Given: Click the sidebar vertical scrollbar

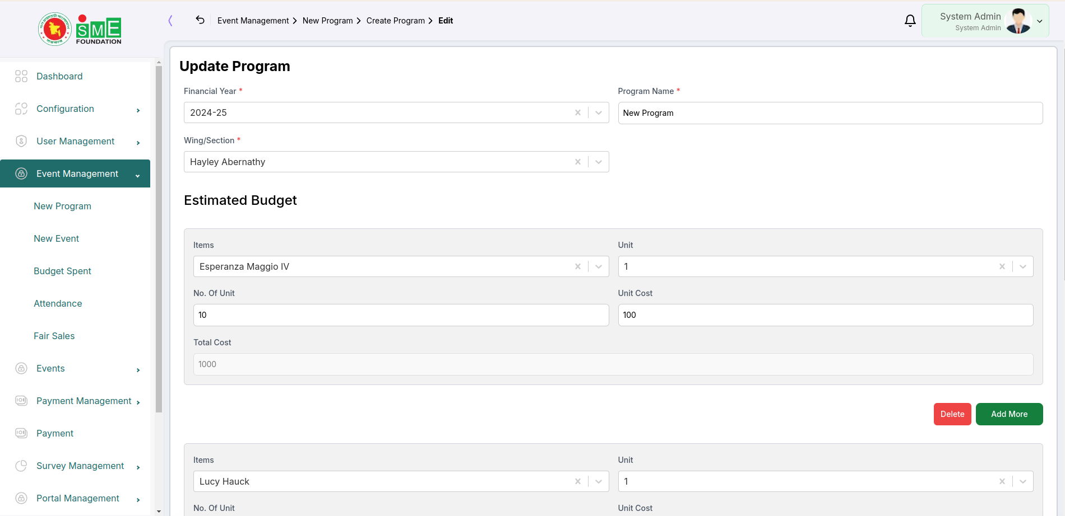Looking at the screenshot, I should 159,240.
